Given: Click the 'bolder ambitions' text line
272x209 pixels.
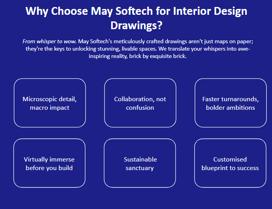Looking at the screenshot, I should [x=230, y=107].
